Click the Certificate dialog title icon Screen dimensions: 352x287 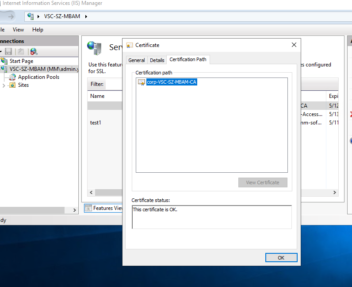tap(130, 45)
